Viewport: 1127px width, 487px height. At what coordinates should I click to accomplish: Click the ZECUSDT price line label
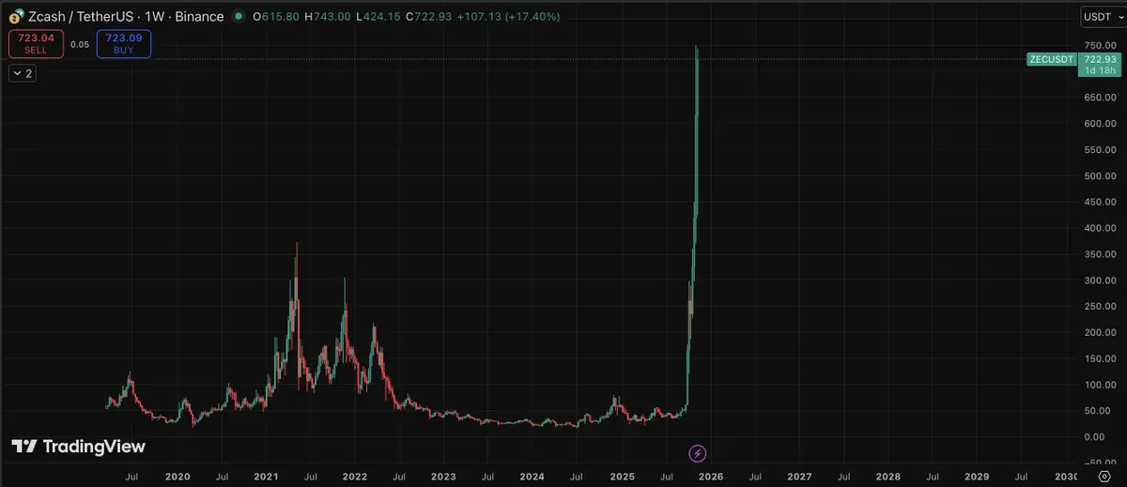(x=1049, y=59)
